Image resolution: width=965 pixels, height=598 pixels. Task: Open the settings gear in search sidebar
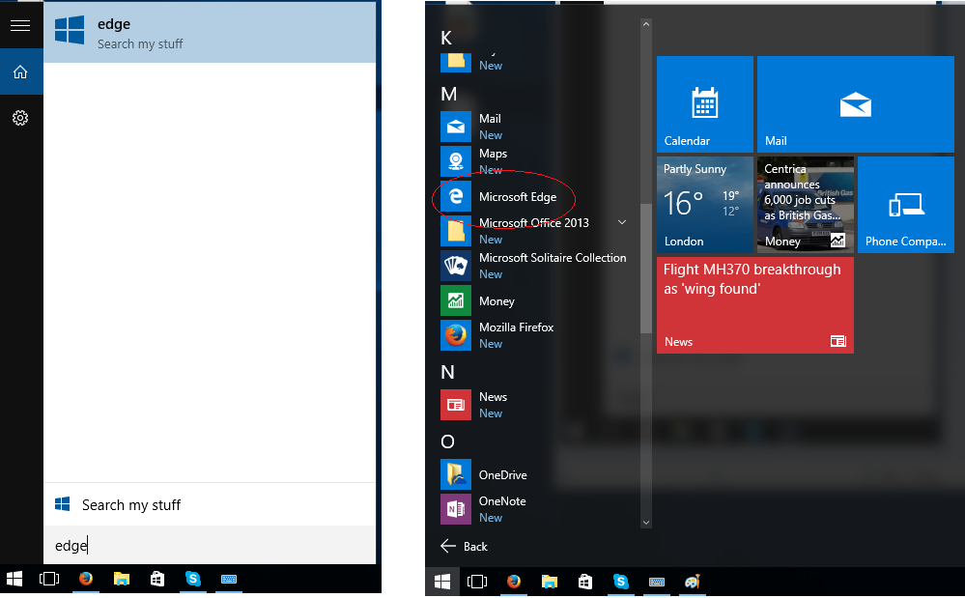[20, 118]
